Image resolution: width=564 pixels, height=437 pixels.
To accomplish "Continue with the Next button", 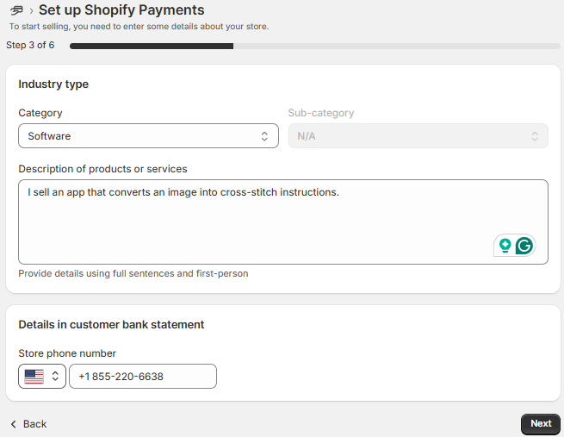I will [541, 424].
